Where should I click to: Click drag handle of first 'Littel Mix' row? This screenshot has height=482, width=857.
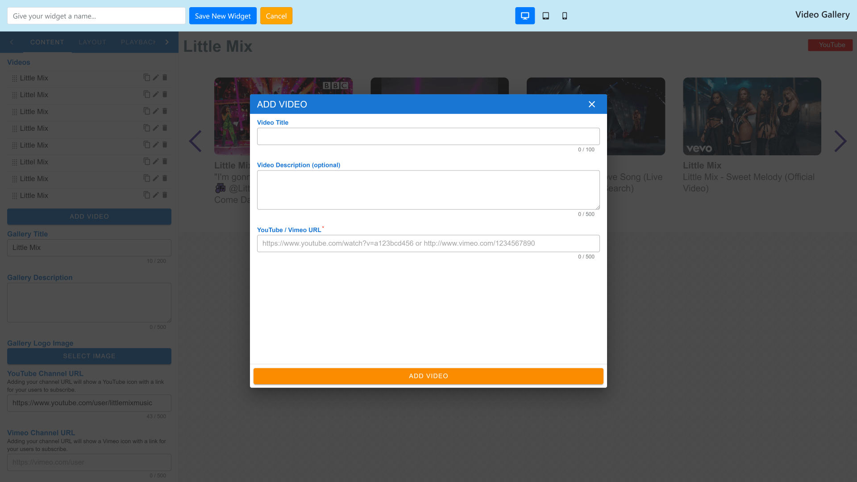click(x=14, y=95)
